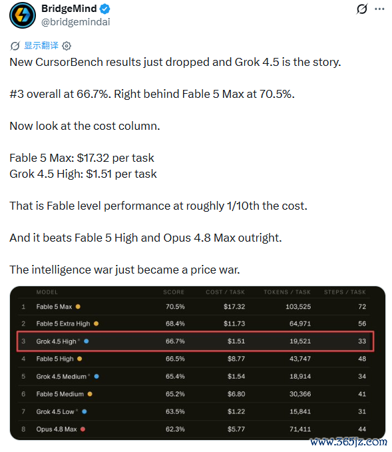Click the Grok icon beside the translation link
Viewport: 392px width, 452px height.
15,45
